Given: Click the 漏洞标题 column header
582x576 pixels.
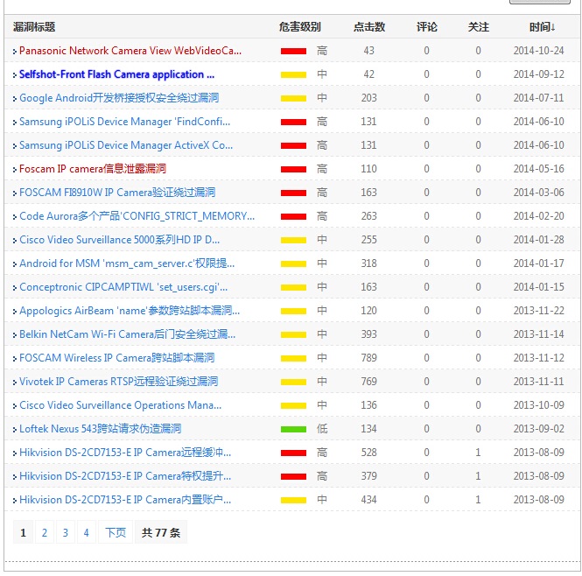Looking at the screenshot, I should click(x=34, y=27).
